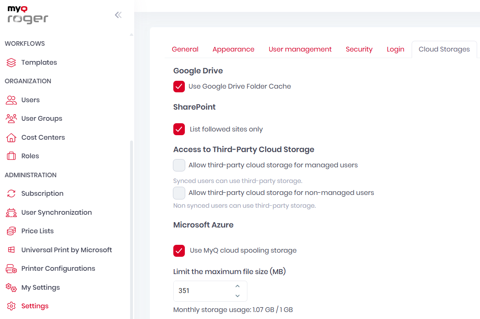Switch to the General tab

click(x=185, y=49)
